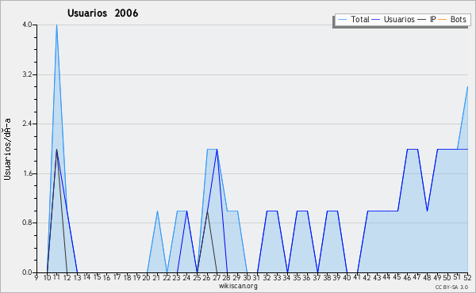The width and height of the screenshot is (476, 293).
Task: Click x-axis week label 37
Action: pyautogui.click(x=317, y=277)
